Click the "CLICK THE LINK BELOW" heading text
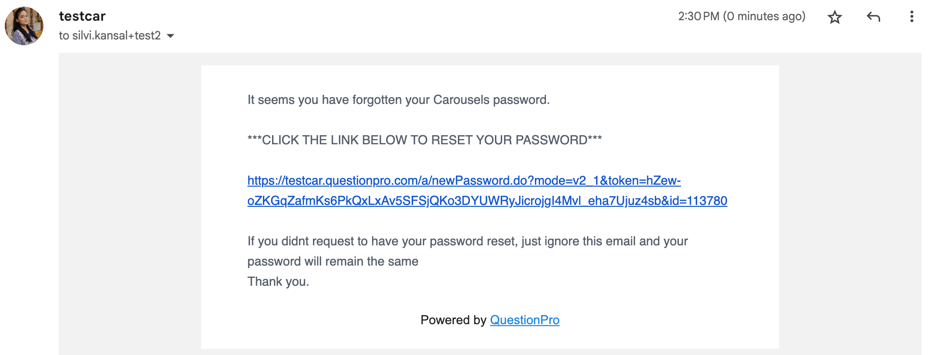Image resolution: width=935 pixels, height=355 pixels. pyautogui.click(x=424, y=140)
